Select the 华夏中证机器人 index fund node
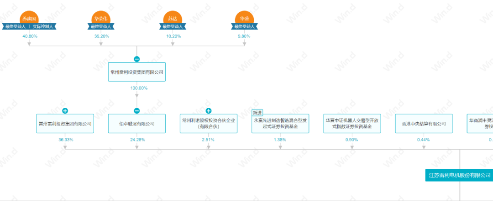This screenshot has height=201, width=493. click(352, 124)
